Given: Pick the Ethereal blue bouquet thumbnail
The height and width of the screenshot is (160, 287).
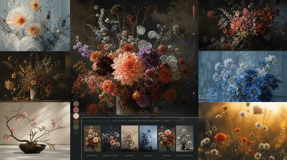Looking at the screenshot, I should coord(148,138).
